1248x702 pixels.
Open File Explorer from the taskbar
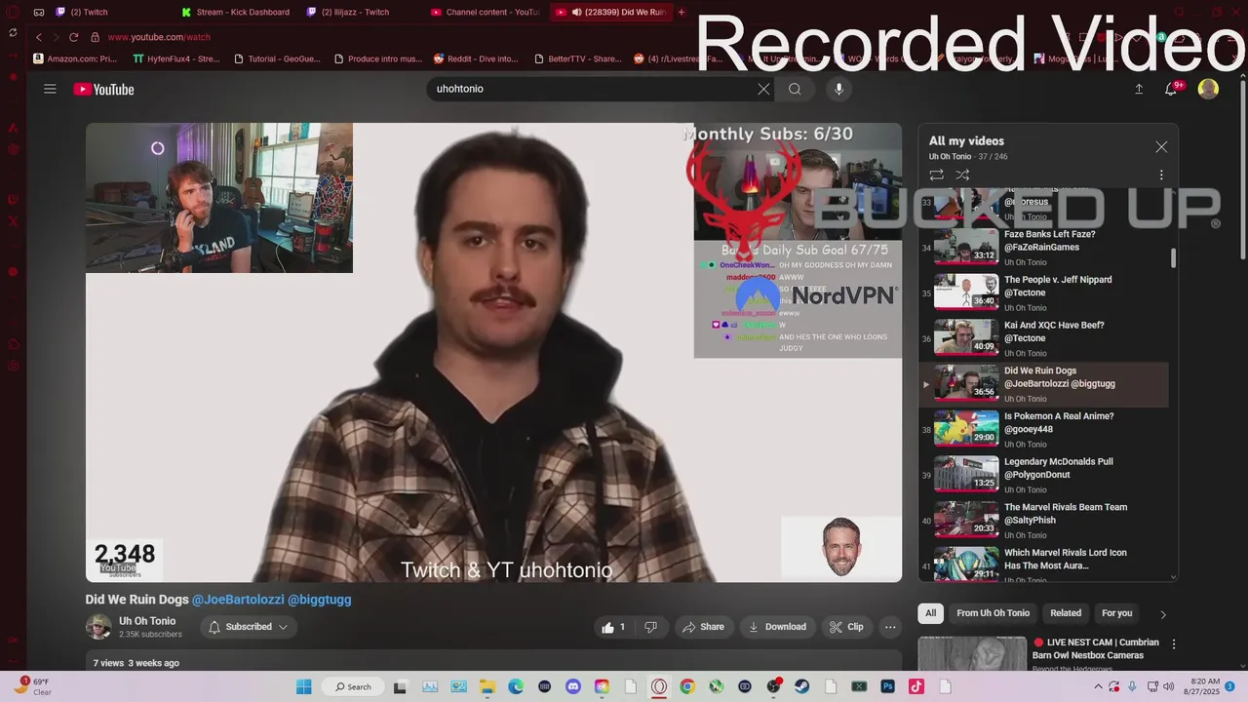tap(487, 686)
